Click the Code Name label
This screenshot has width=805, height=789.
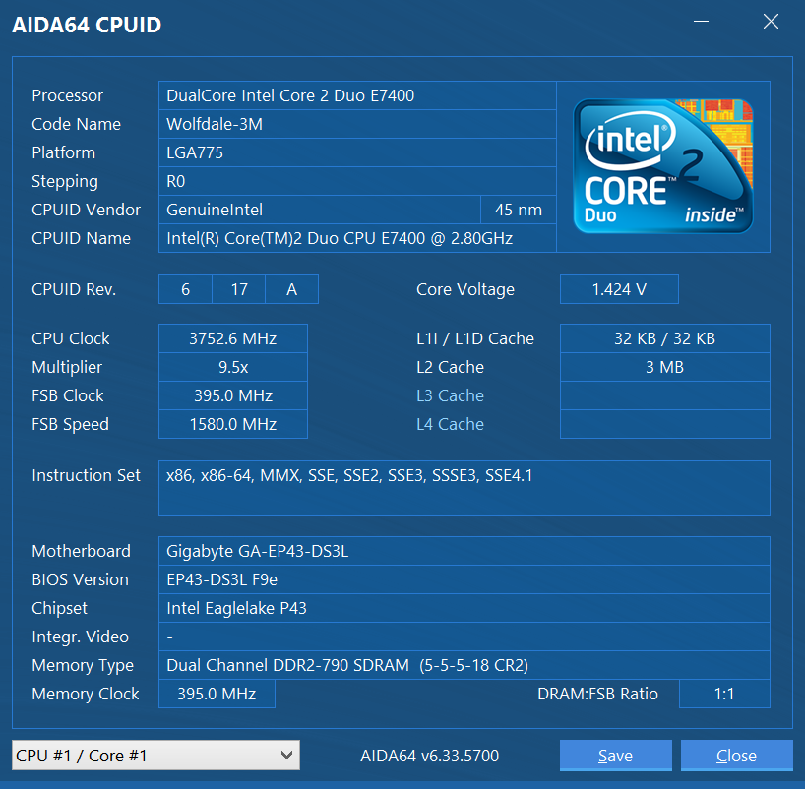[76, 124]
